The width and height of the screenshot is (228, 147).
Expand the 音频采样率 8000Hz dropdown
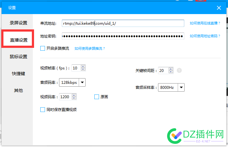pyautogui.click(x=181, y=87)
